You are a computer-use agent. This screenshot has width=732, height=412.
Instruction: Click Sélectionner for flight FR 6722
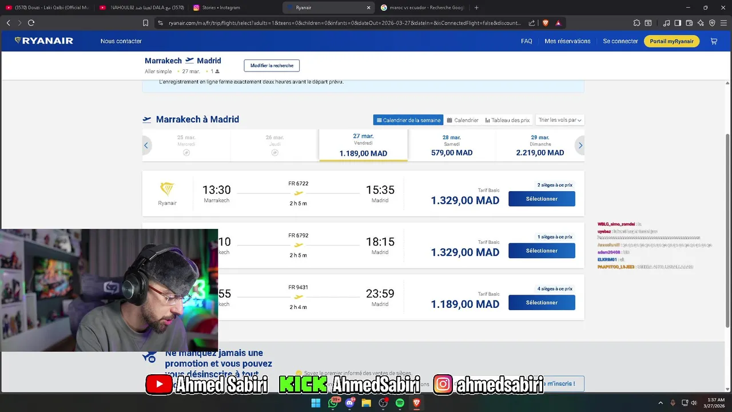(542, 199)
